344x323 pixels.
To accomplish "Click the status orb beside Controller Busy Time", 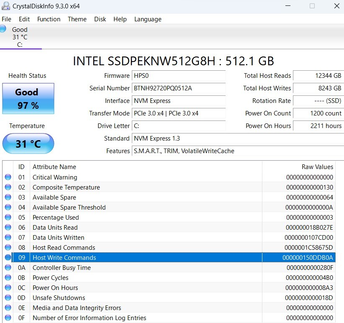I will [x=8, y=268].
